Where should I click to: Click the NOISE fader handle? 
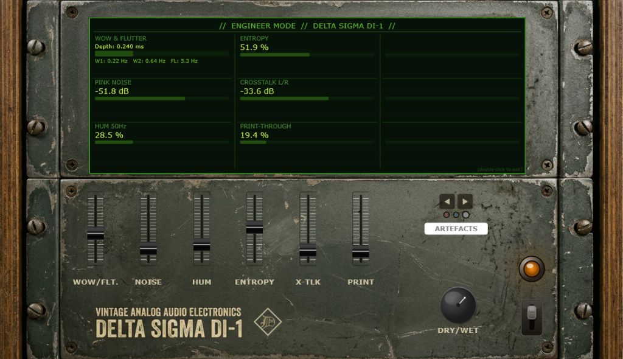(x=148, y=248)
